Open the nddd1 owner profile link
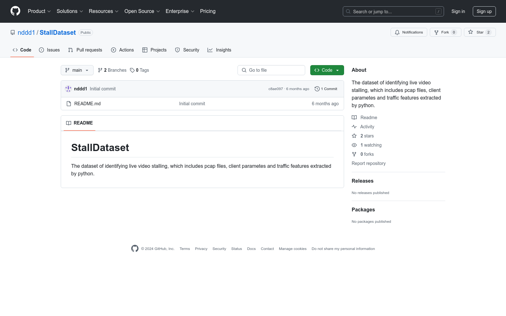The image size is (506, 316). coord(26,33)
